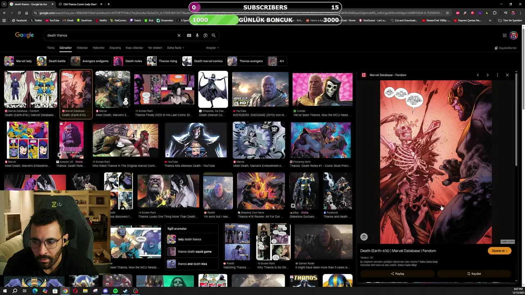The width and height of the screenshot is (525, 295).
Task: Reload the page in Chrome
Action: tap(19, 13)
